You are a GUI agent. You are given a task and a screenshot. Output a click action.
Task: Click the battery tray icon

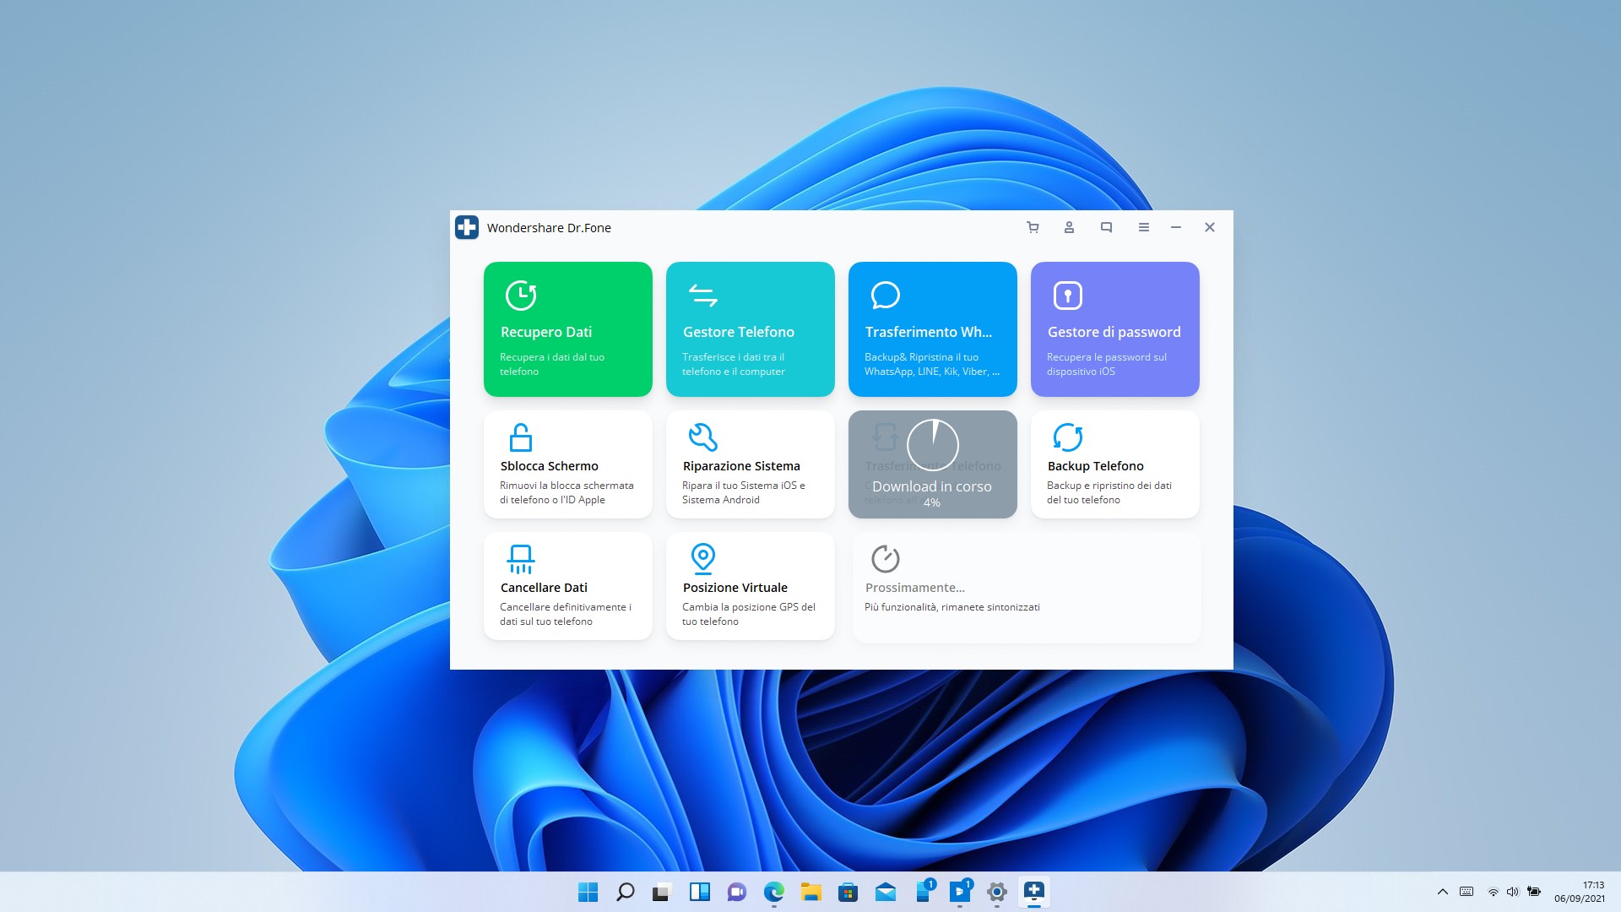(1534, 892)
